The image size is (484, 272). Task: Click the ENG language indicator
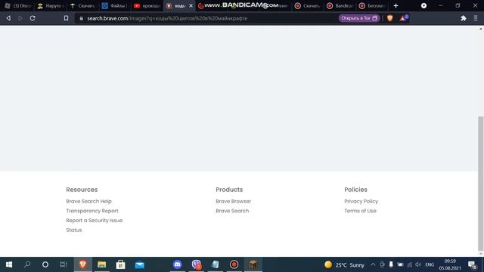click(430, 264)
